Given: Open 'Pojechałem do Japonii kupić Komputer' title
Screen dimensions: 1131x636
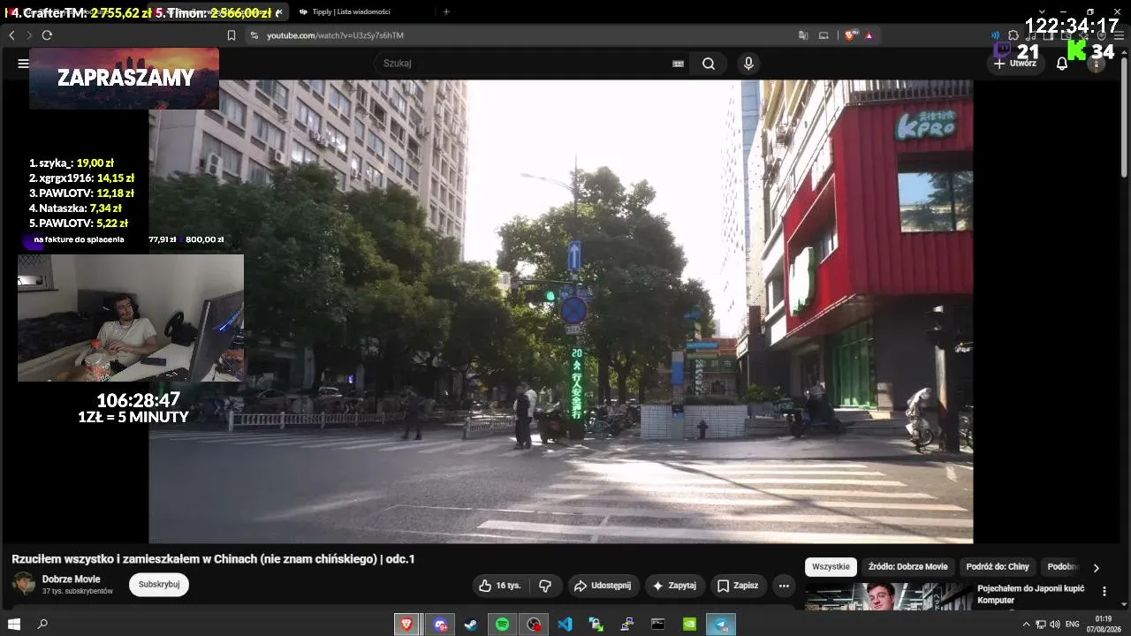Looking at the screenshot, I should (1033, 594).
